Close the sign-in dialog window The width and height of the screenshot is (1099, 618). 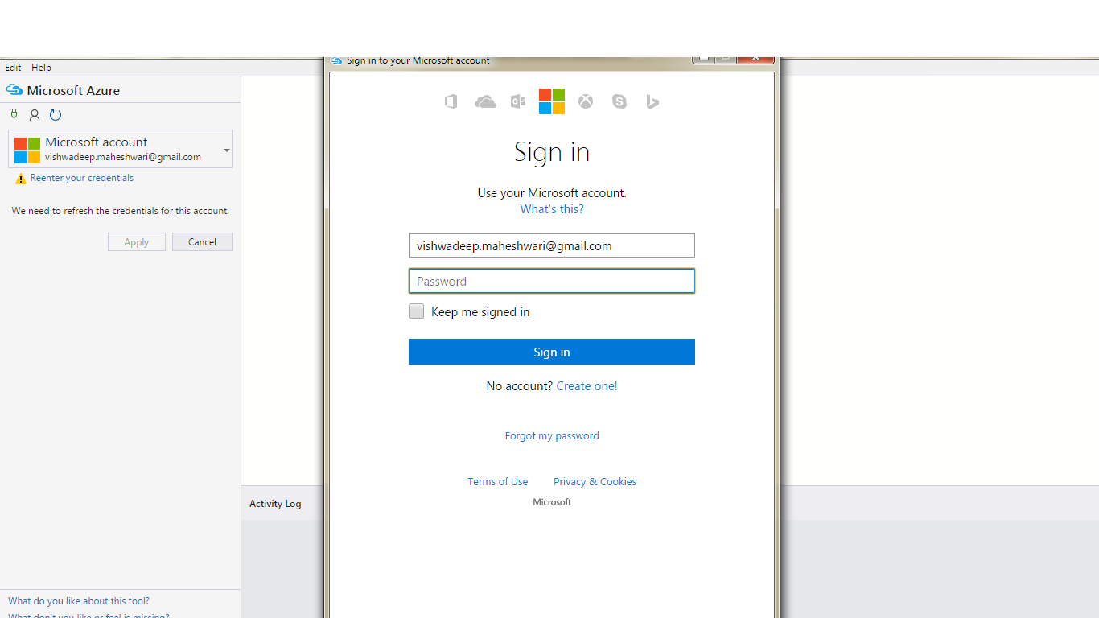click(x=756, y=59)
